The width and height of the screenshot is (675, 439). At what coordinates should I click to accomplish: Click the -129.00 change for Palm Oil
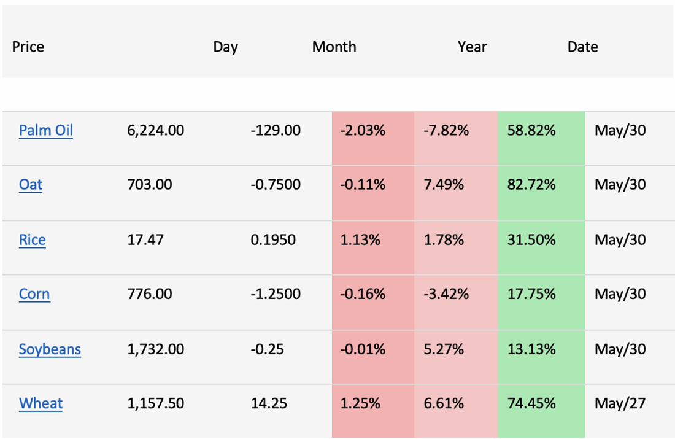276,130
